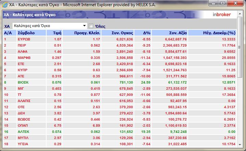Select symbol ΟΤΕ
Image resolution: width=246 pixels, height=151 pixels.
(21, 107)
